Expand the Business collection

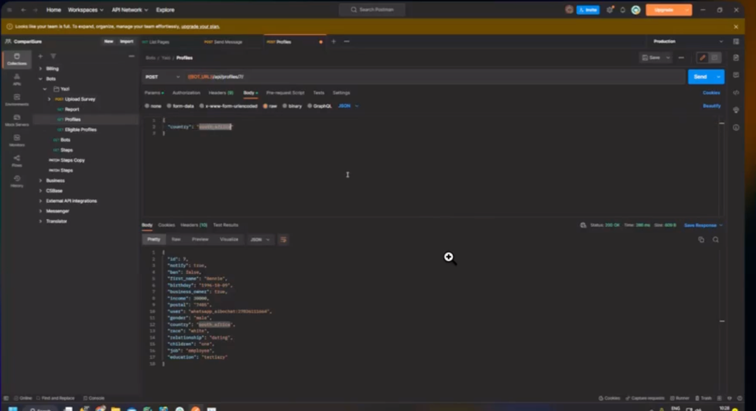tap(41, 181)
